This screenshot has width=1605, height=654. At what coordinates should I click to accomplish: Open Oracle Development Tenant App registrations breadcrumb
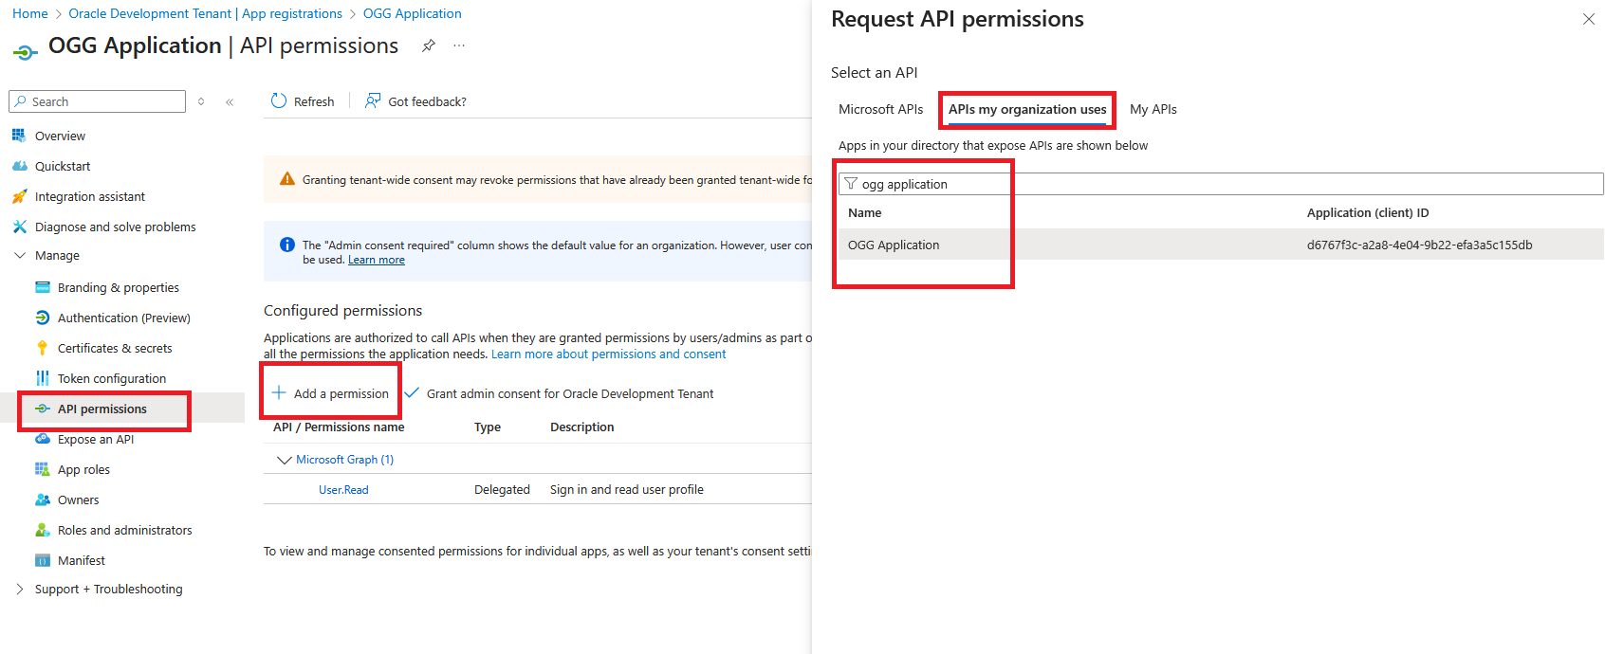(205, 13)
